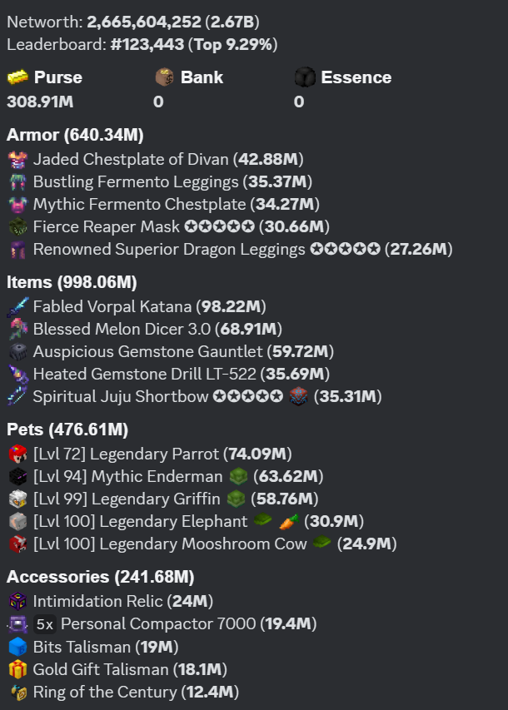The height and width of the screenshot is (710, 508).
Task: Click the Bank money bag icon
Action: [165, 77]
